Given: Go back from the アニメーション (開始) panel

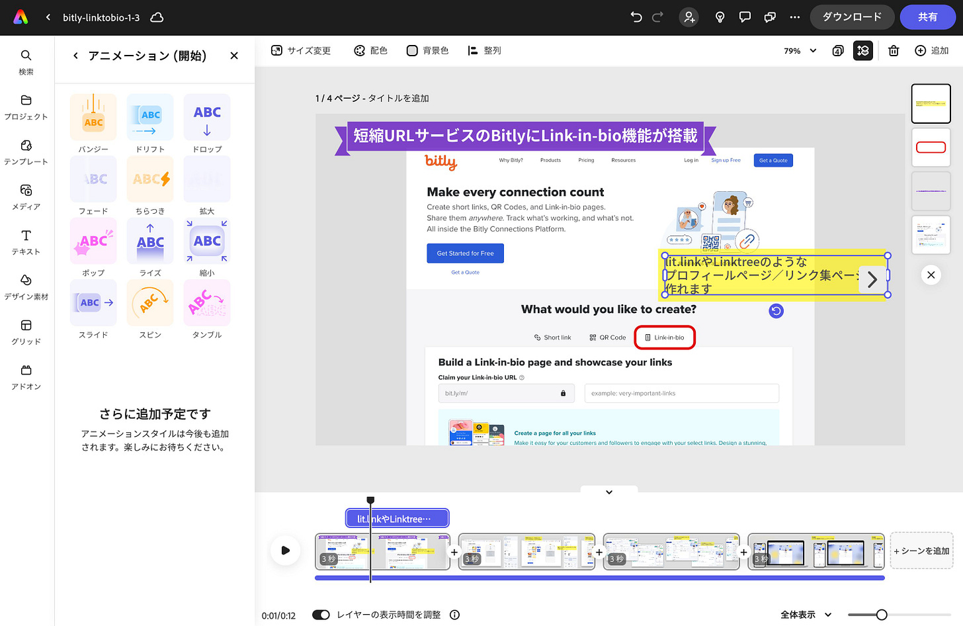Looking at the screenshot, I should (x=75, y=56).
